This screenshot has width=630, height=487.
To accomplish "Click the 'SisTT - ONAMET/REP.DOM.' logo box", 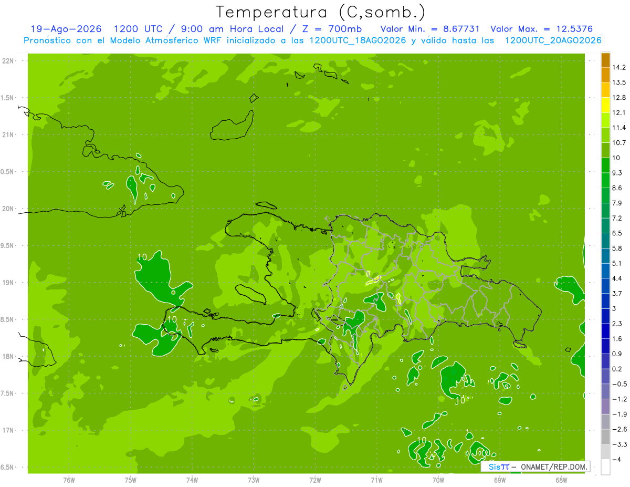I will click(535, 467).
